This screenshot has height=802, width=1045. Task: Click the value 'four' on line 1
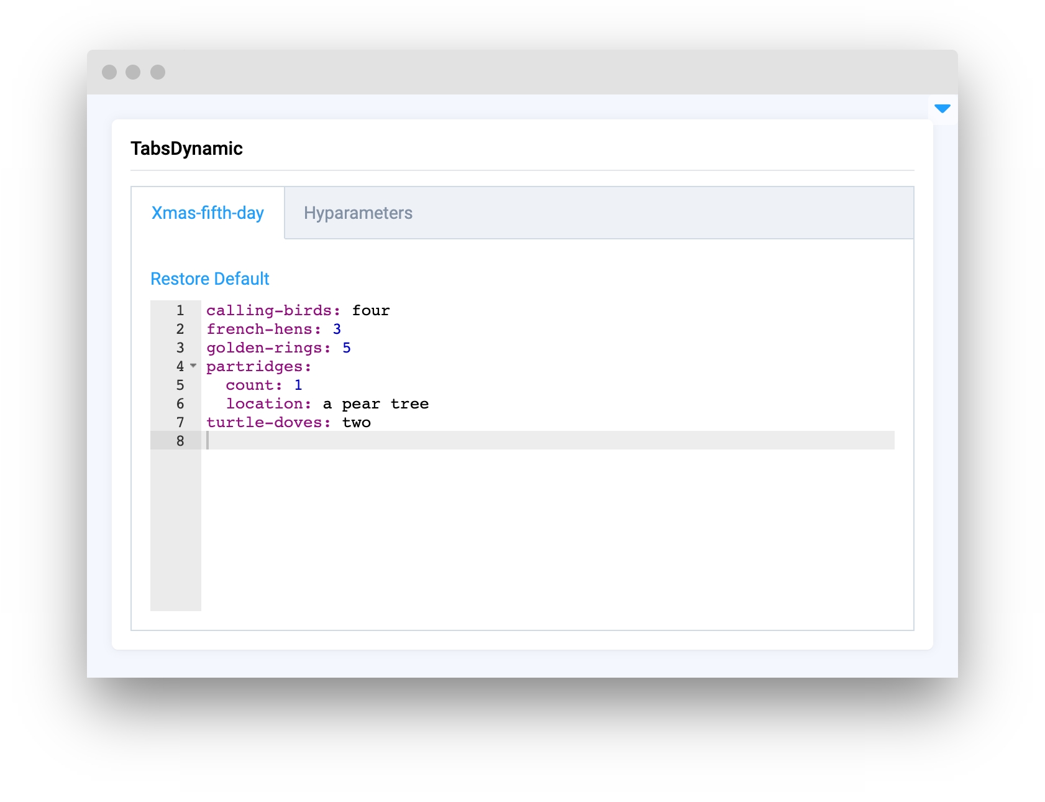(x=371, y=310)
